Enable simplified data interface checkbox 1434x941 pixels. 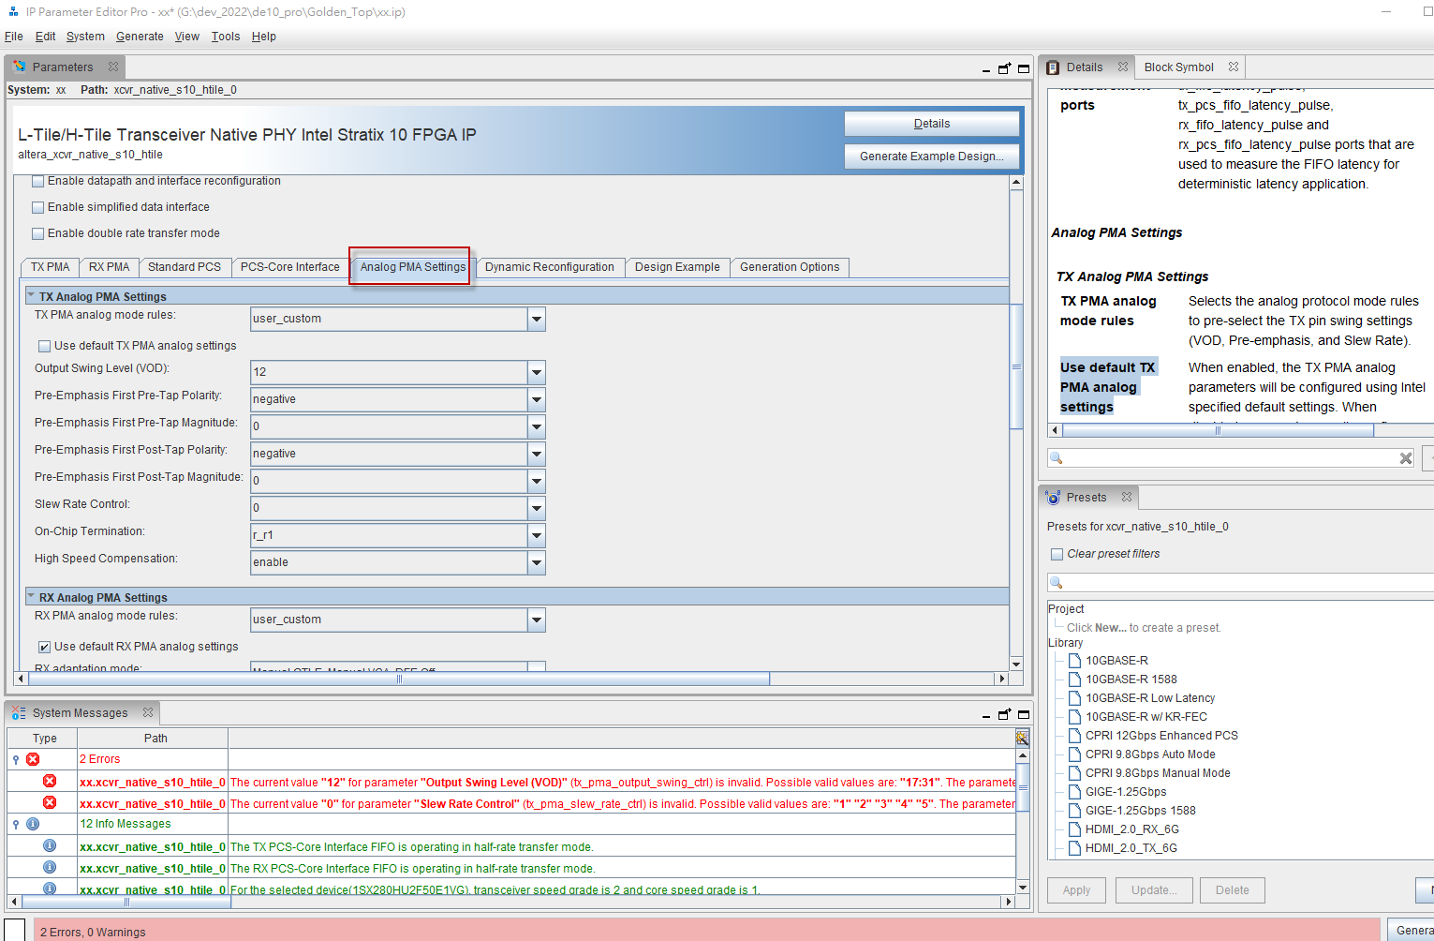point(38,208)
